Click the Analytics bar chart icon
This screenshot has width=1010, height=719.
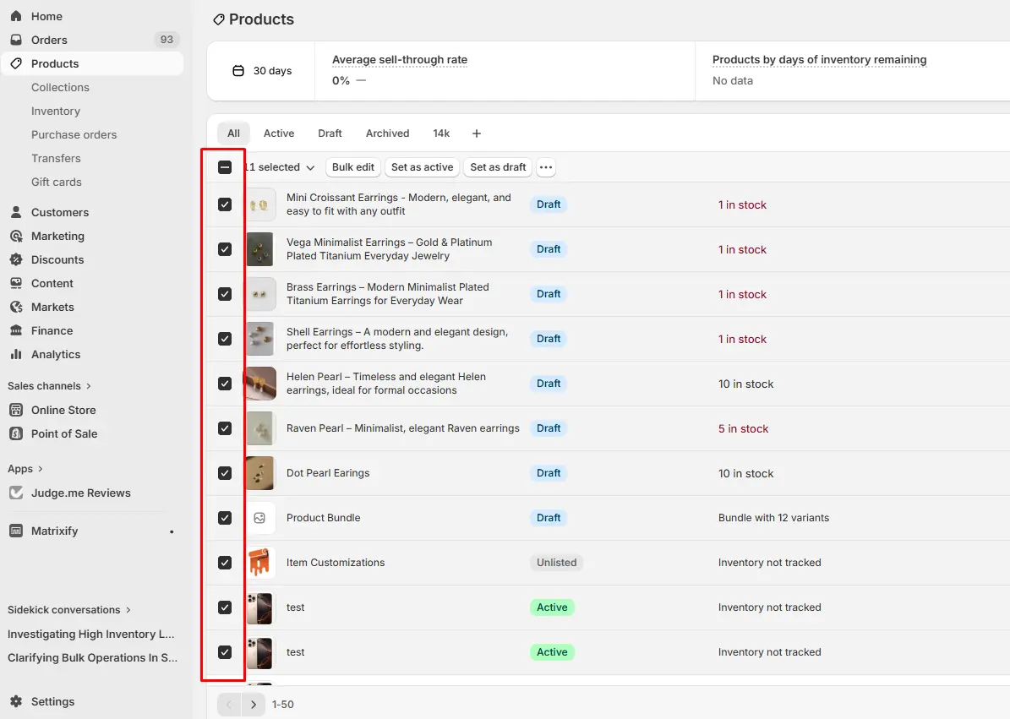pyautogui.click(x=16, y=355)
